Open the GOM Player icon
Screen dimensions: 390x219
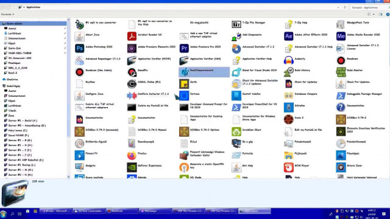click(x=288, y=167)
